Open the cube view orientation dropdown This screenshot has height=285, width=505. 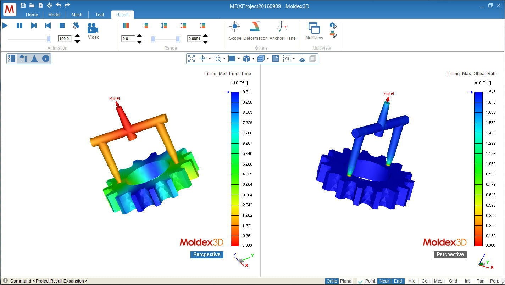253,58
